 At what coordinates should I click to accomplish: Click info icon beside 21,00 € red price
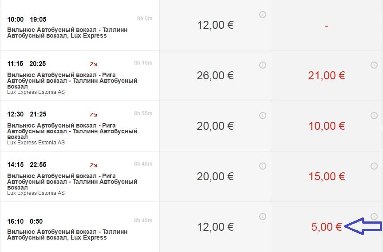click(374, 65)
